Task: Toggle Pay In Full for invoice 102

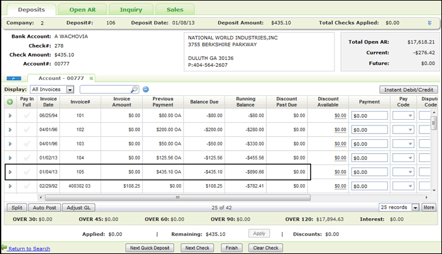Action: 27,130
